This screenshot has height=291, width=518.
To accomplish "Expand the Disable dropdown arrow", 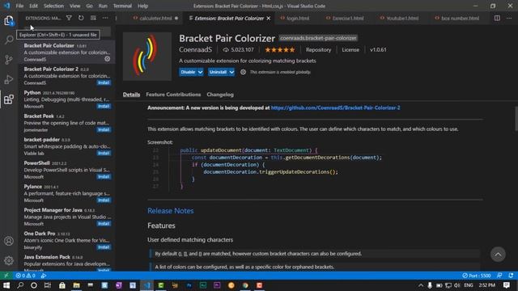I will (201, 72).
